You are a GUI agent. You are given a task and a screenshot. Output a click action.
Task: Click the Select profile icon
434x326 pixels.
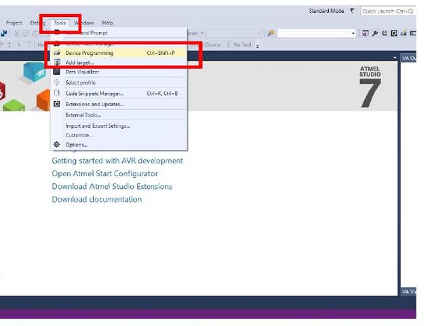coord(57,83)
